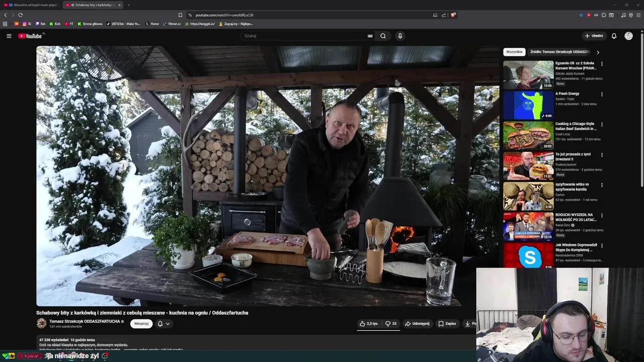Open the YT bookmark
This screenshot has height=362, width=644.
point(69,24)
